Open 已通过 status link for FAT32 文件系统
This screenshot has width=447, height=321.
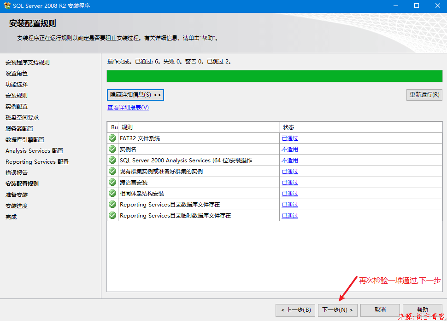pyautogui.click(x=290, y=138)
